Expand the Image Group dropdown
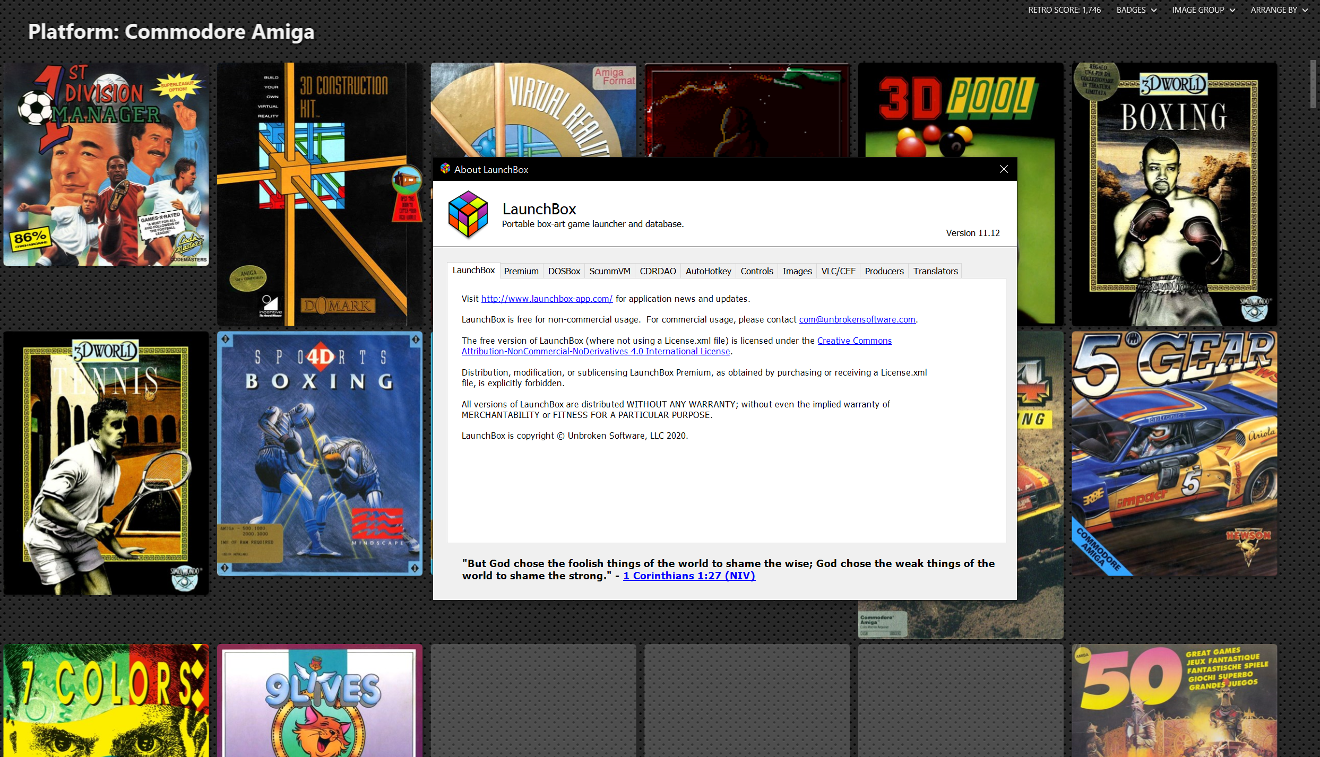 pyautogui.click(x=1204, y=10)
